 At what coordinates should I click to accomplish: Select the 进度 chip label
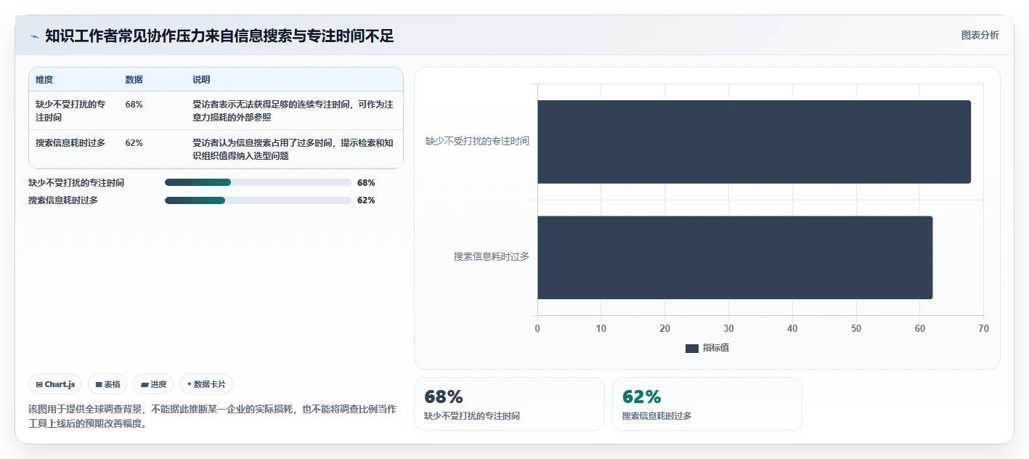[x=158, y=384]
